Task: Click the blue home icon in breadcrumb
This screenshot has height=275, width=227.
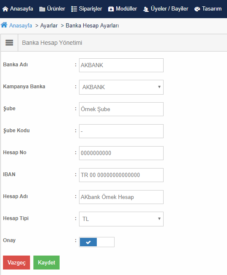Action: (4, 25)
